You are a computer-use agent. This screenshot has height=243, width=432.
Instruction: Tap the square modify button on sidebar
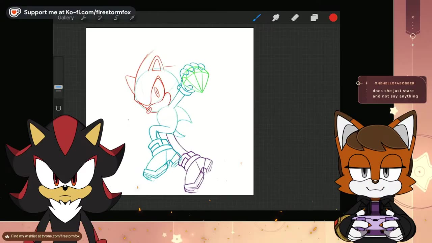pos(58,108)
